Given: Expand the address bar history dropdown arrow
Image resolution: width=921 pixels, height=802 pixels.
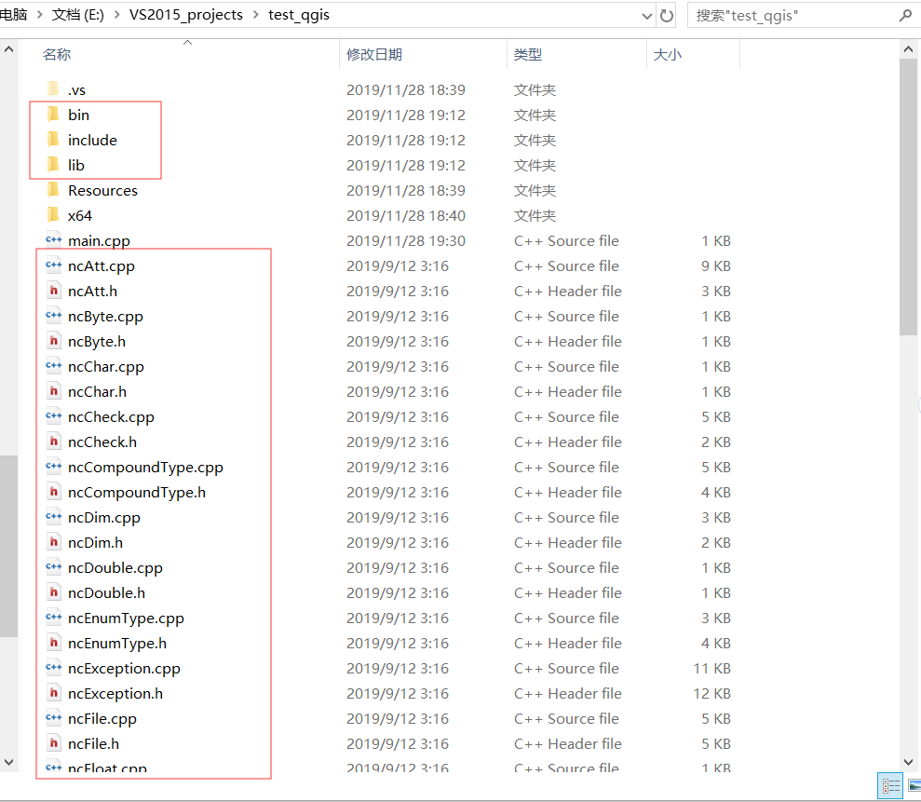Looking at the screenshot, I should [x=646, y=15].
